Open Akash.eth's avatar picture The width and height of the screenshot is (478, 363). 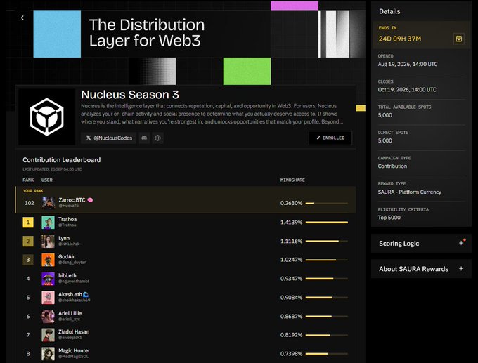pyautogui.click(x=49, y=298)
